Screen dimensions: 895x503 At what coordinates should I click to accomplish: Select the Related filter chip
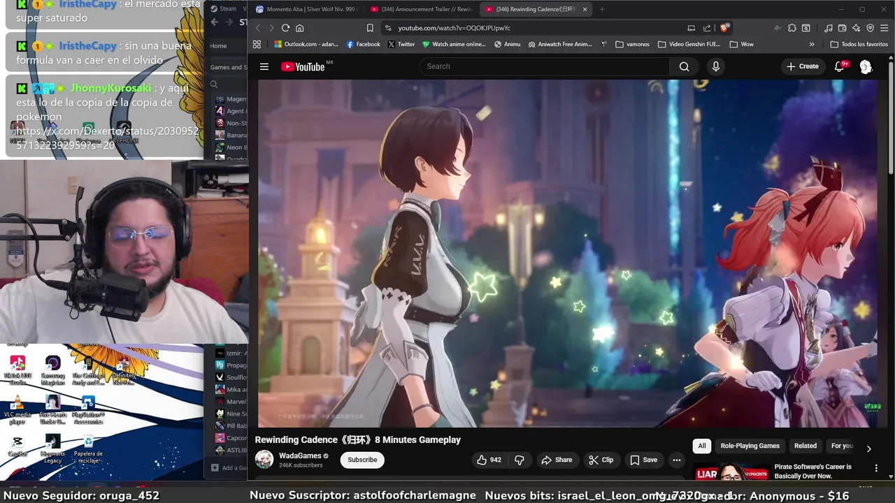click(x=805, y=446)
